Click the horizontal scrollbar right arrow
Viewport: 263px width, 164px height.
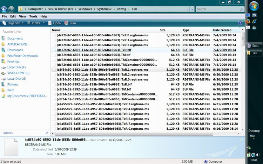[x=238, y=134]
